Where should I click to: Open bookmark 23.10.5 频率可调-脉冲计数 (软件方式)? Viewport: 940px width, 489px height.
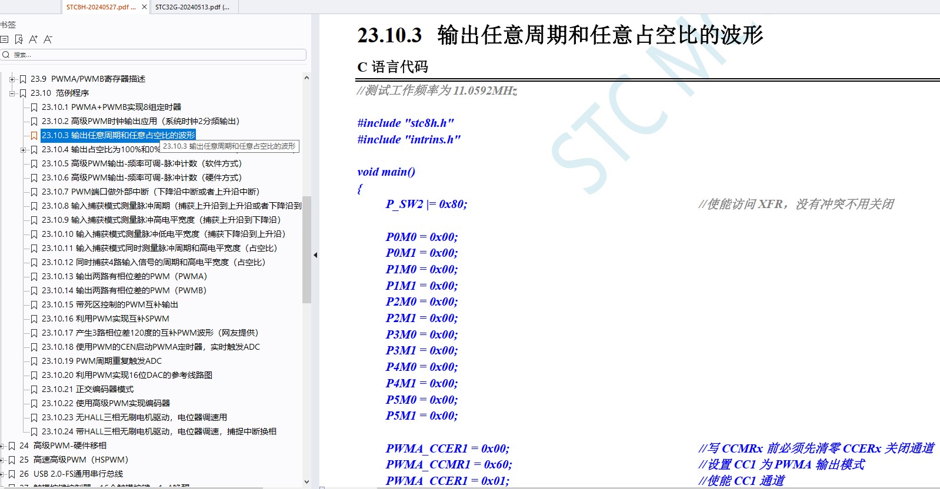(x=142, y=163)
